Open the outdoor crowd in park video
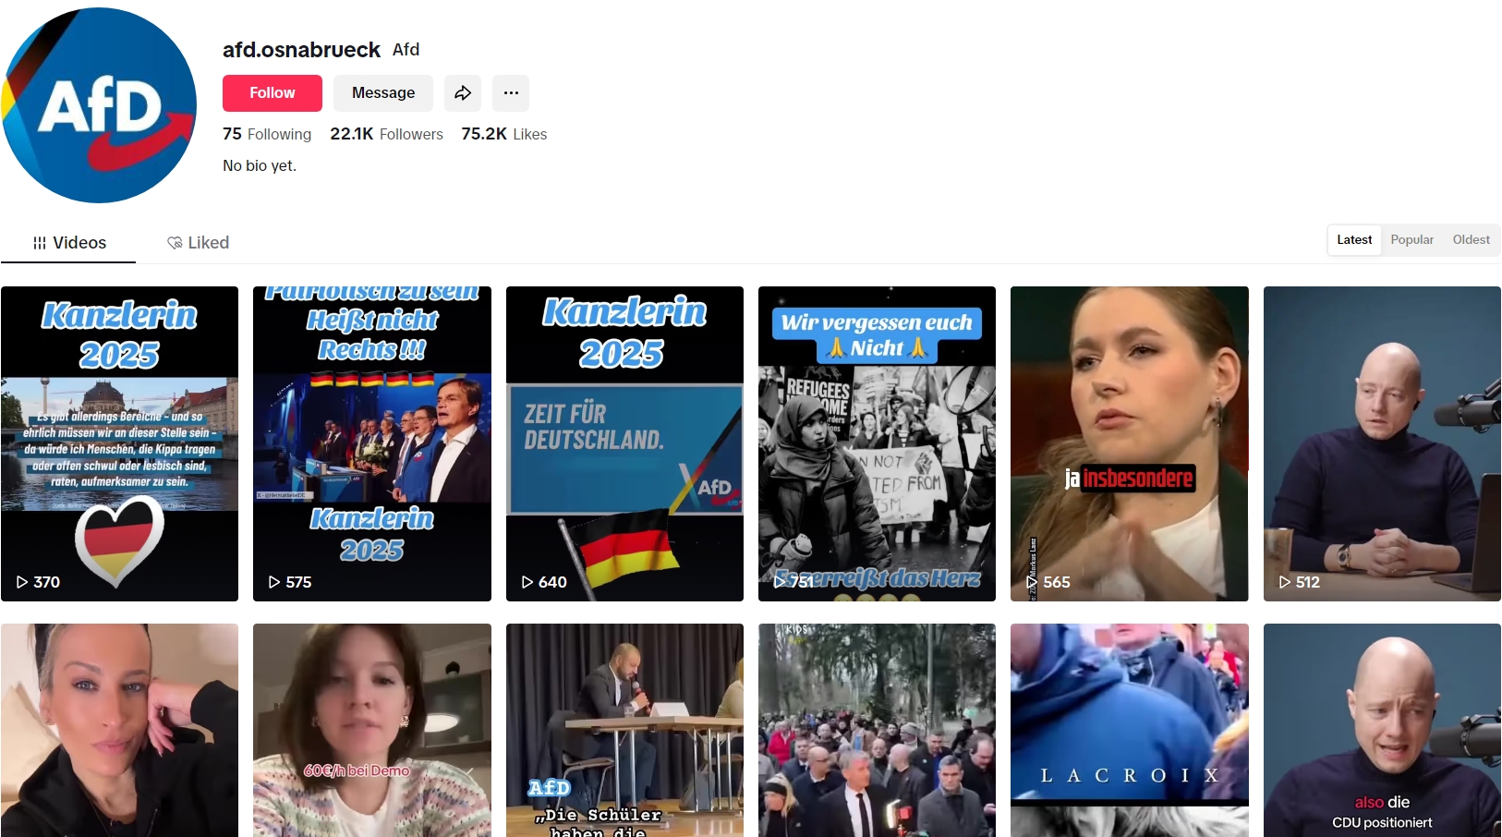Image resolution: width=1502 pixels, height=837 pixels. [877, 730]
